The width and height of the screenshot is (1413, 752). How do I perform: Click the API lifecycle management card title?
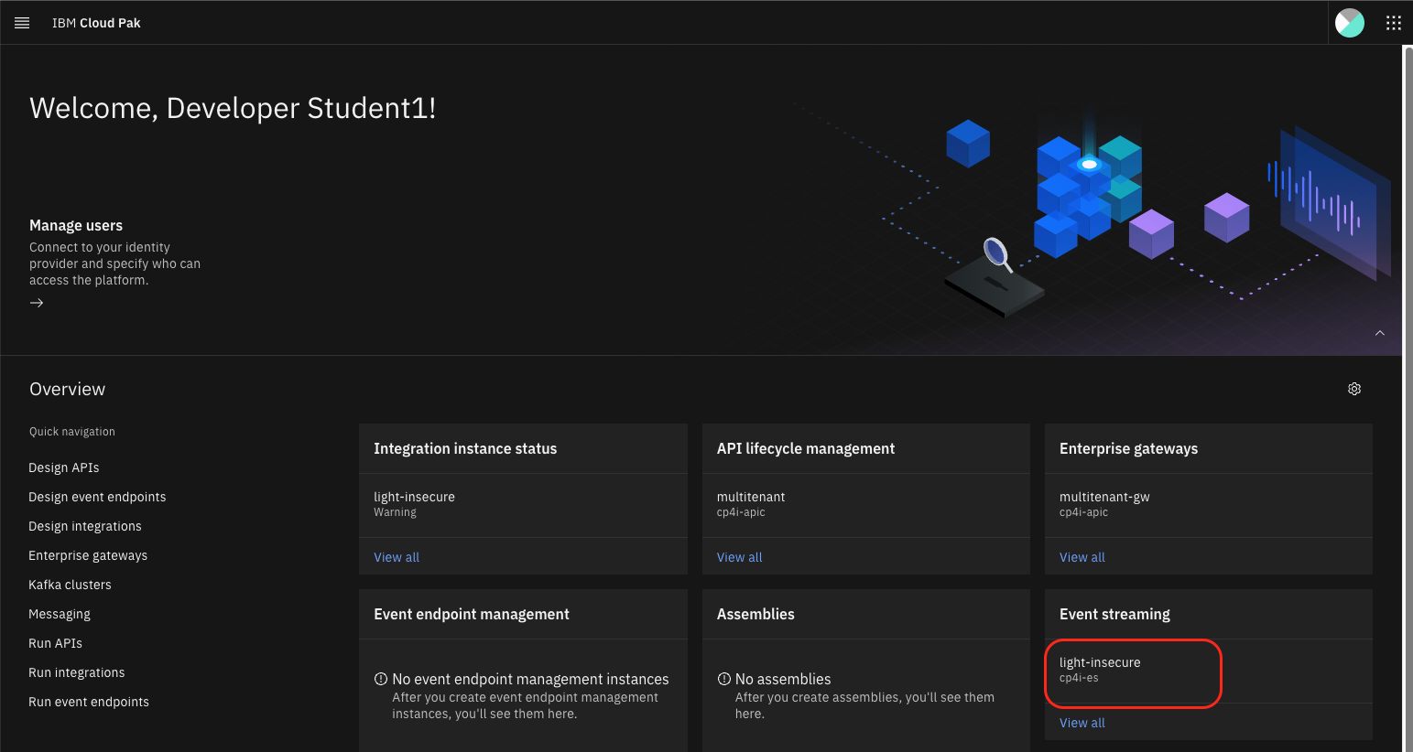click(806, 448)
